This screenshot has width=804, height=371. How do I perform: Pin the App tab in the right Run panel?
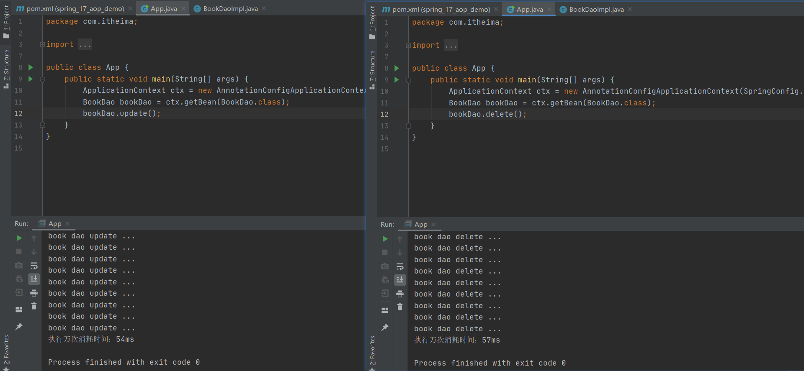(x=385, y=327)
